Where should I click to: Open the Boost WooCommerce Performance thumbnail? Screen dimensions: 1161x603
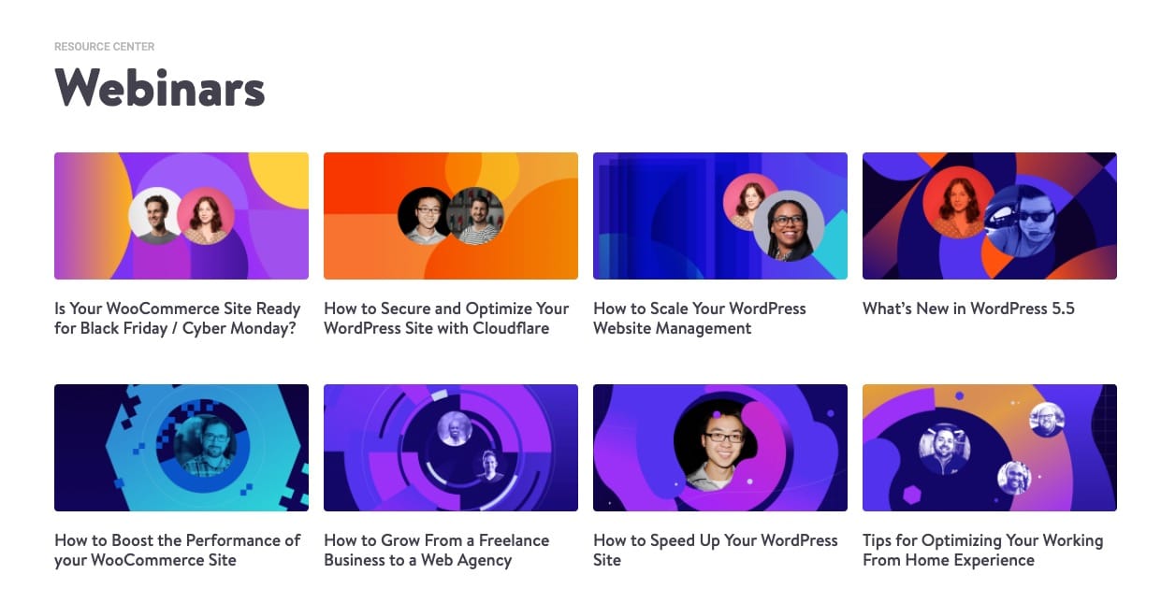(x=181, y=447)
